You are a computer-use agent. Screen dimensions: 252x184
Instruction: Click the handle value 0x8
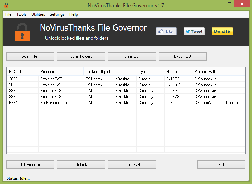pyautogui.click(x=170, y=103)
